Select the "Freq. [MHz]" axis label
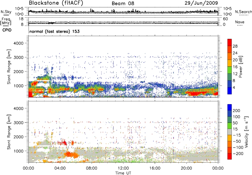Screen dimensions: 252x175 6,21
